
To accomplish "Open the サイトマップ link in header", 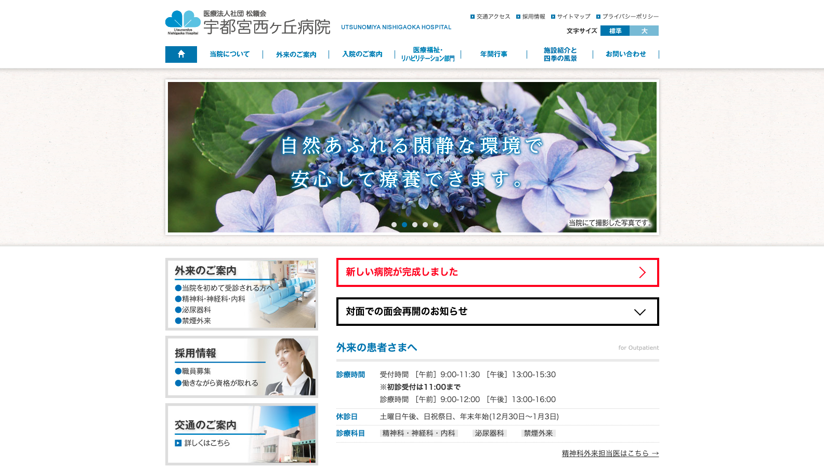I will click(x=571, y=17).
